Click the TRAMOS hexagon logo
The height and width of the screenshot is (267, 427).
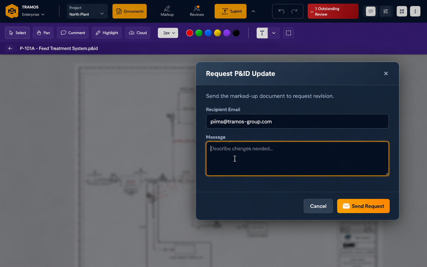(12, 11)
